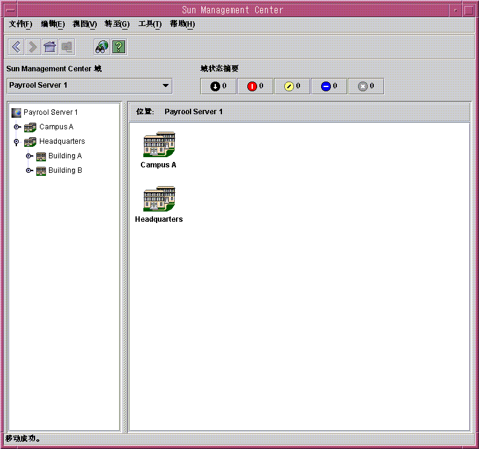Open the 工具(T) menu
The image size is (479, 449).
tap(150, 24)
